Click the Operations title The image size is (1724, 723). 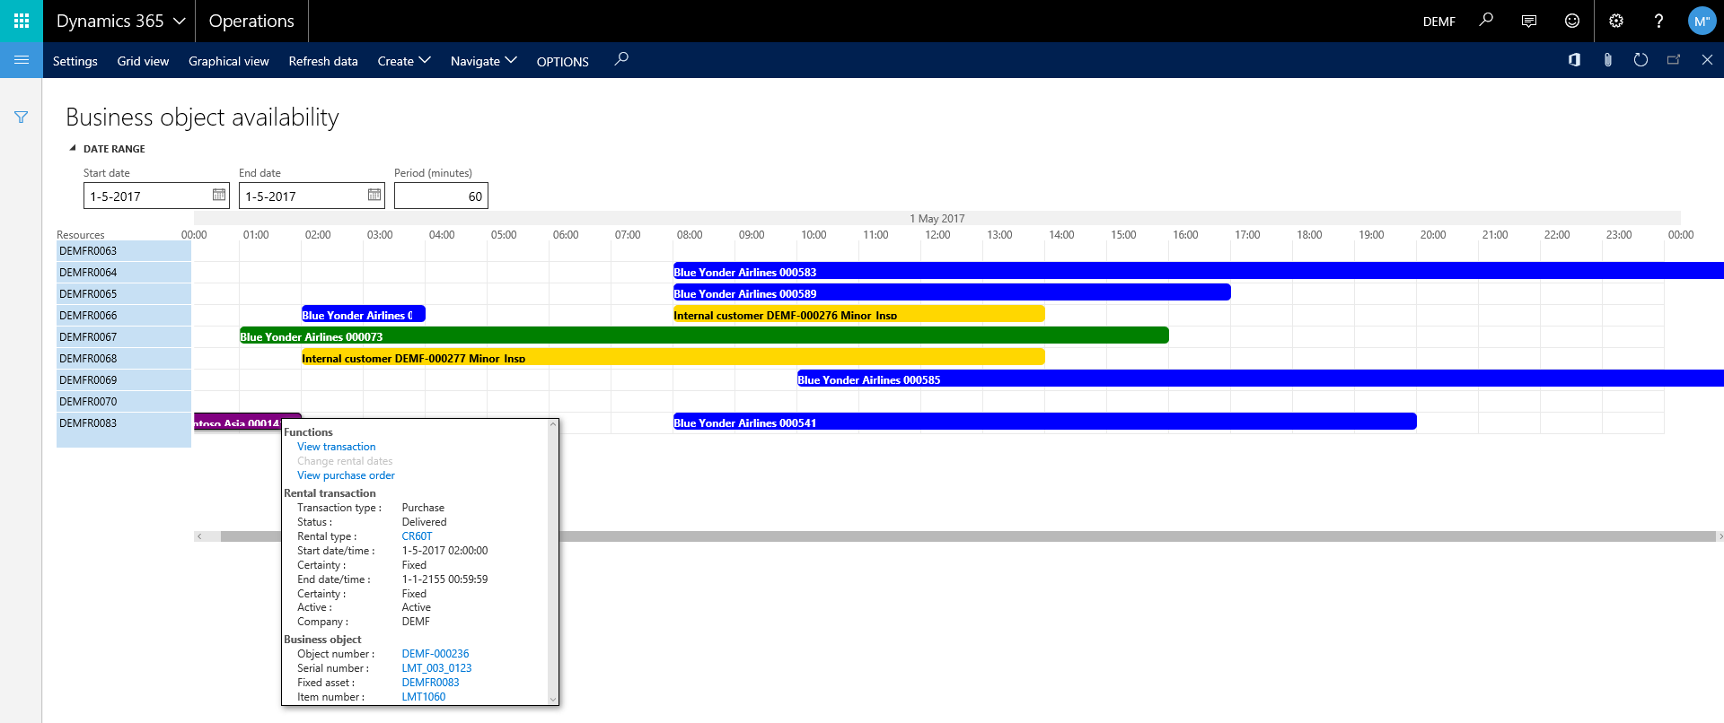click(251, 21)
